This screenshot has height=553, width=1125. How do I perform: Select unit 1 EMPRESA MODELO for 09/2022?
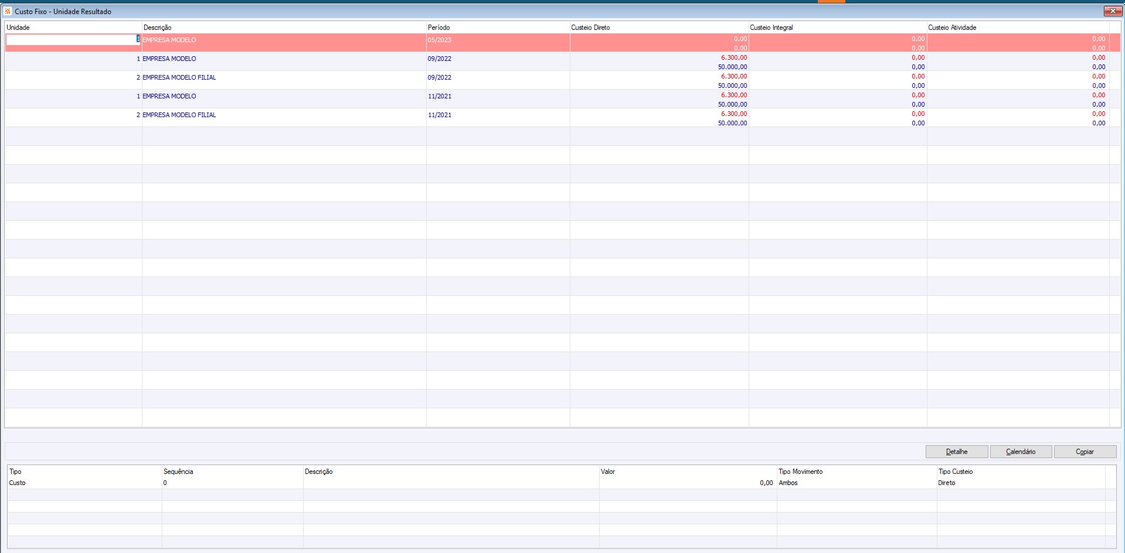[169, 59]
